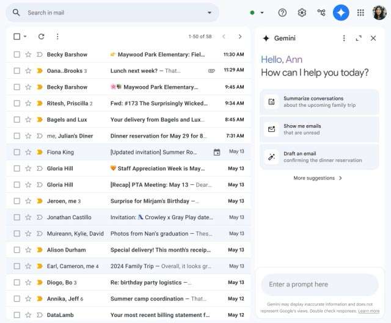Check the DataLamb billing email checkbox
The width and height of the screenshot is (391, 323).
(16, 315)
